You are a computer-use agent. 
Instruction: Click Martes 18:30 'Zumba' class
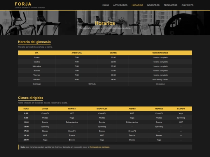[72, 135]
